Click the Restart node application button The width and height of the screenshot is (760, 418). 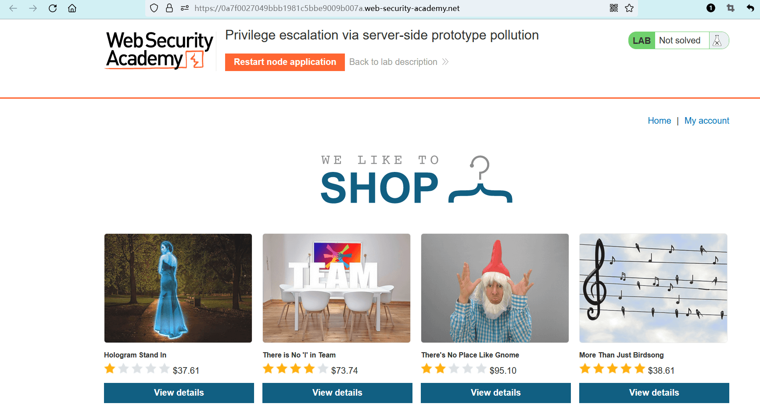[x=285, y=62]
